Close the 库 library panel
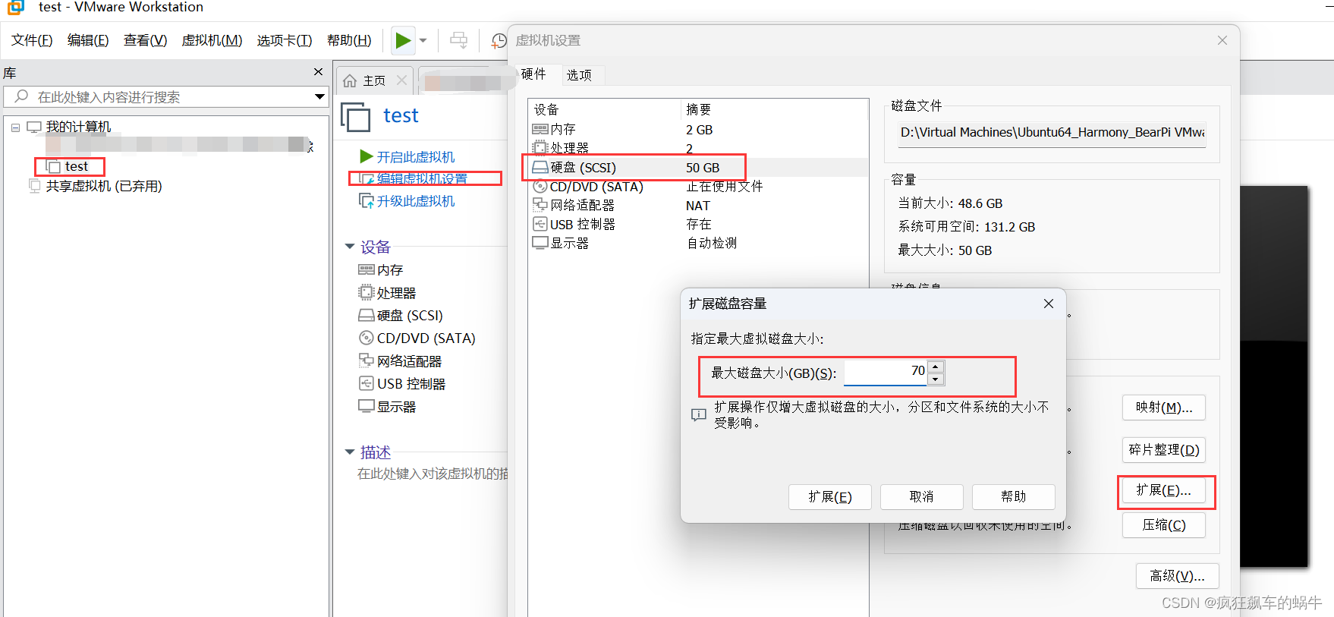 tap(318, 72)
